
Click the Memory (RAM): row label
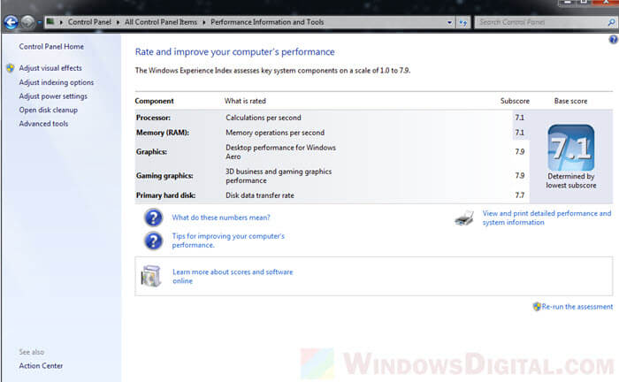pyautogui.click(x=163, y=133)
